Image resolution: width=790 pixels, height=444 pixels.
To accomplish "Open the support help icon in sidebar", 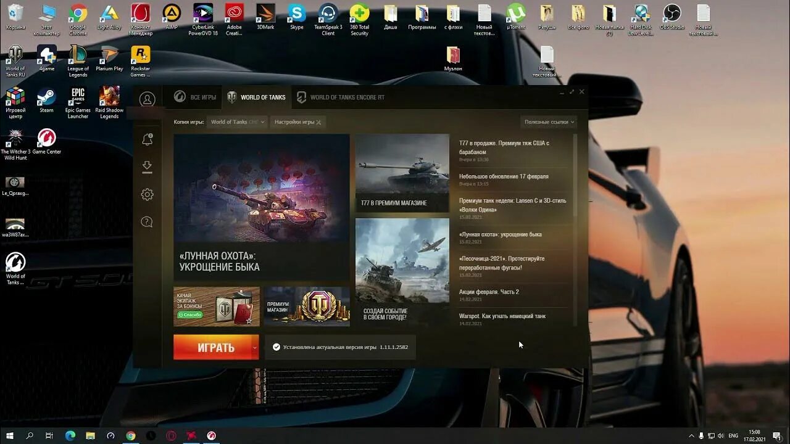I will click(x=147, y=222).
